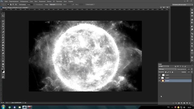Image resolution: width=194 pixels, height=109 pixels.
Task: Open the opacity slider arrow
Action: tap(192, 69)
